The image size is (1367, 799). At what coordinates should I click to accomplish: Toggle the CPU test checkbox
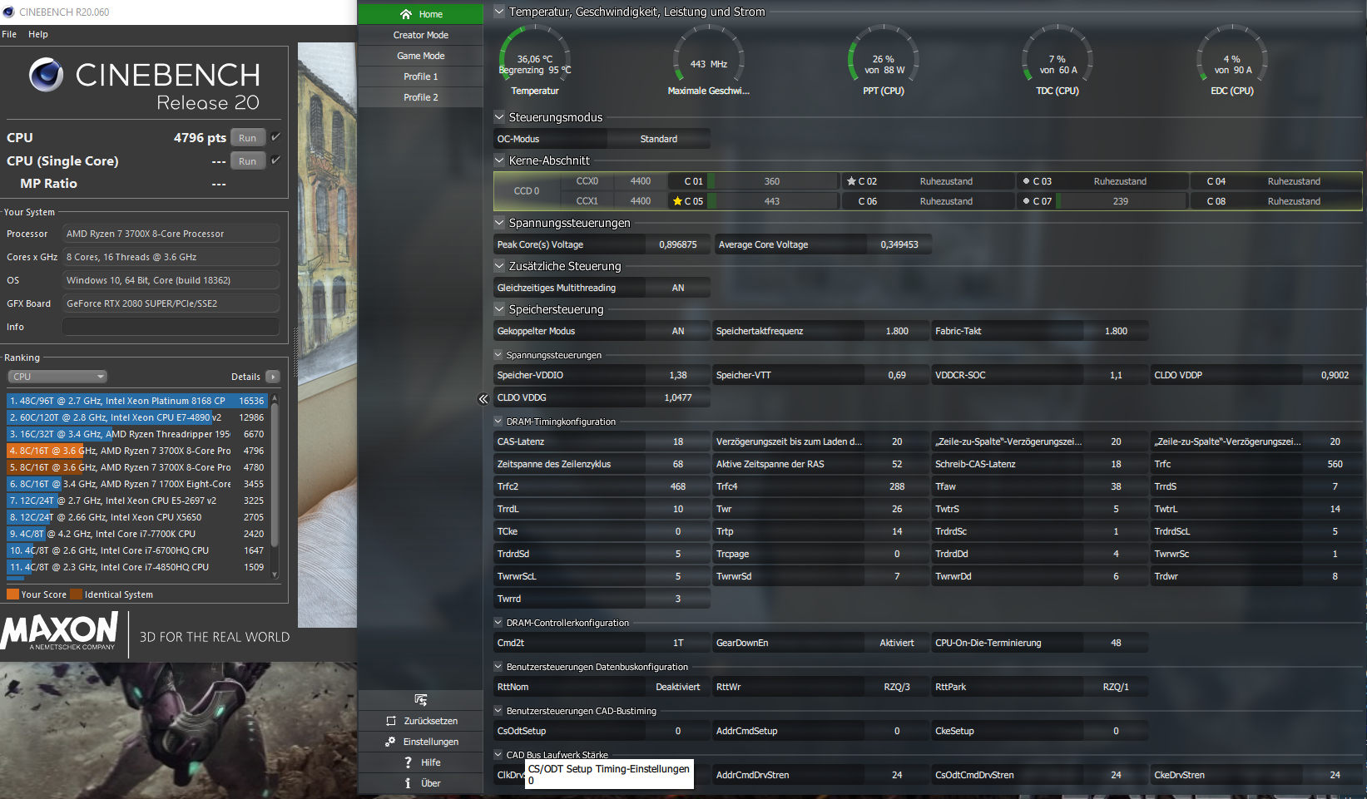(x=275, y=137)
